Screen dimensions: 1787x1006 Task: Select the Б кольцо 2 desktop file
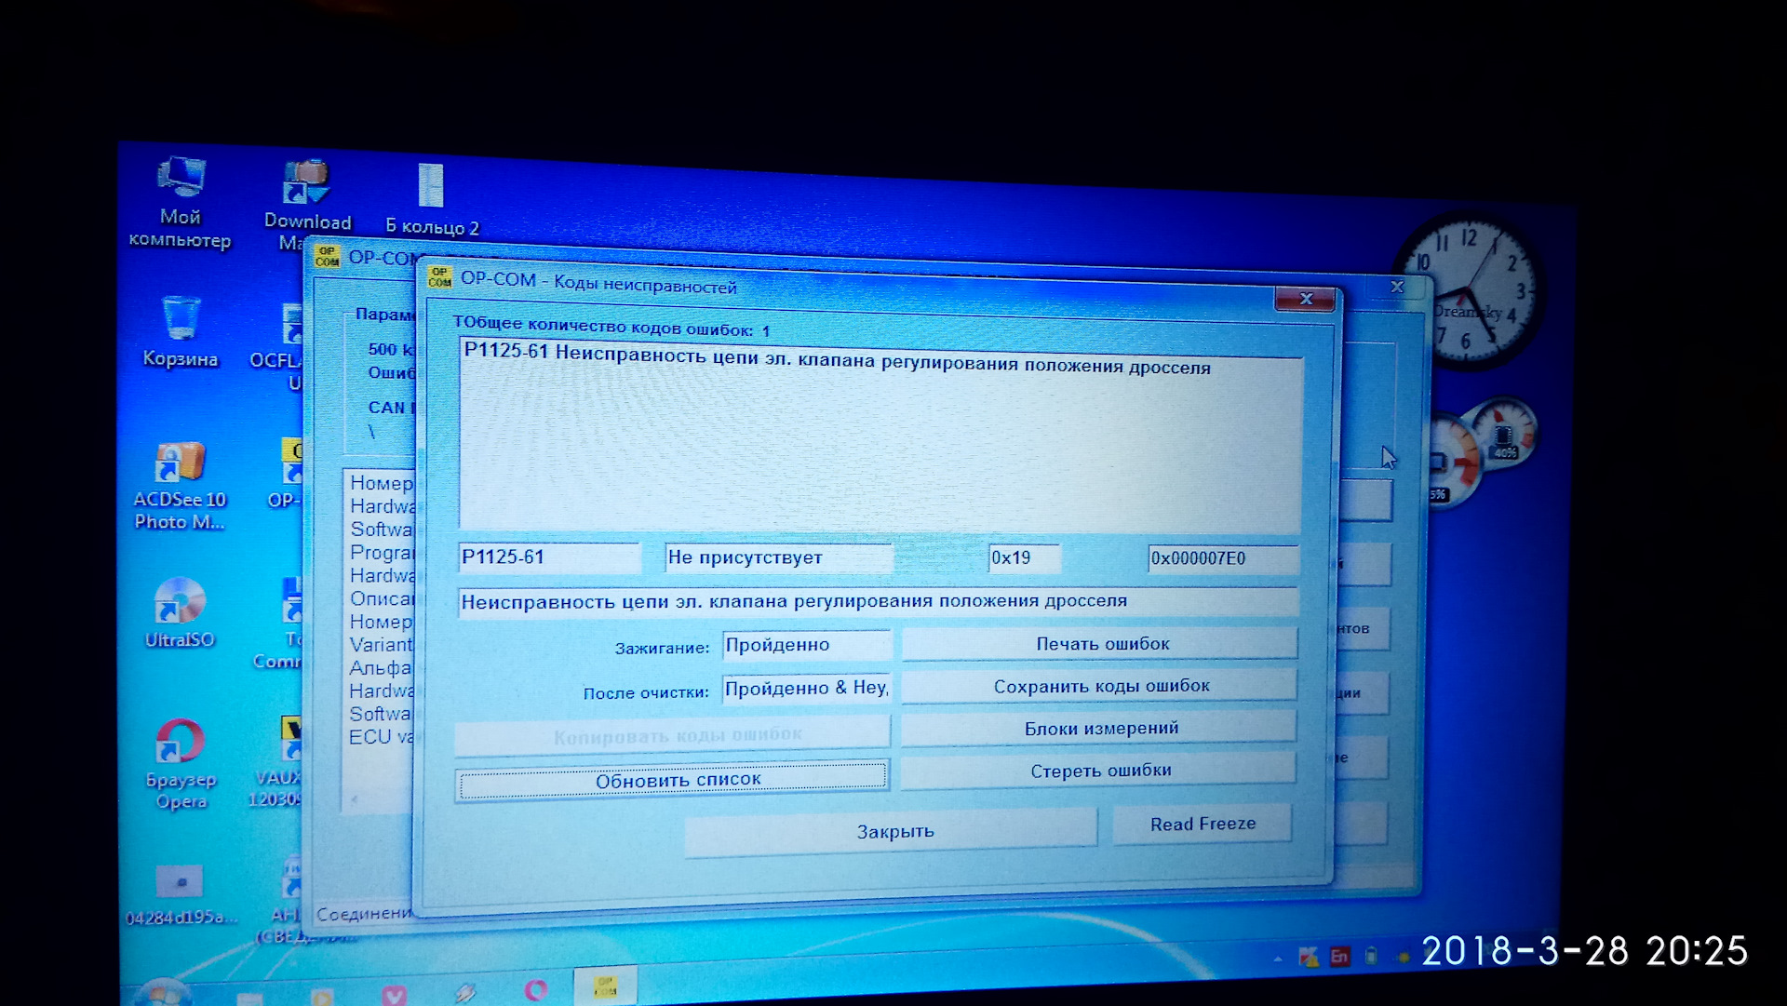pos(432,200)
